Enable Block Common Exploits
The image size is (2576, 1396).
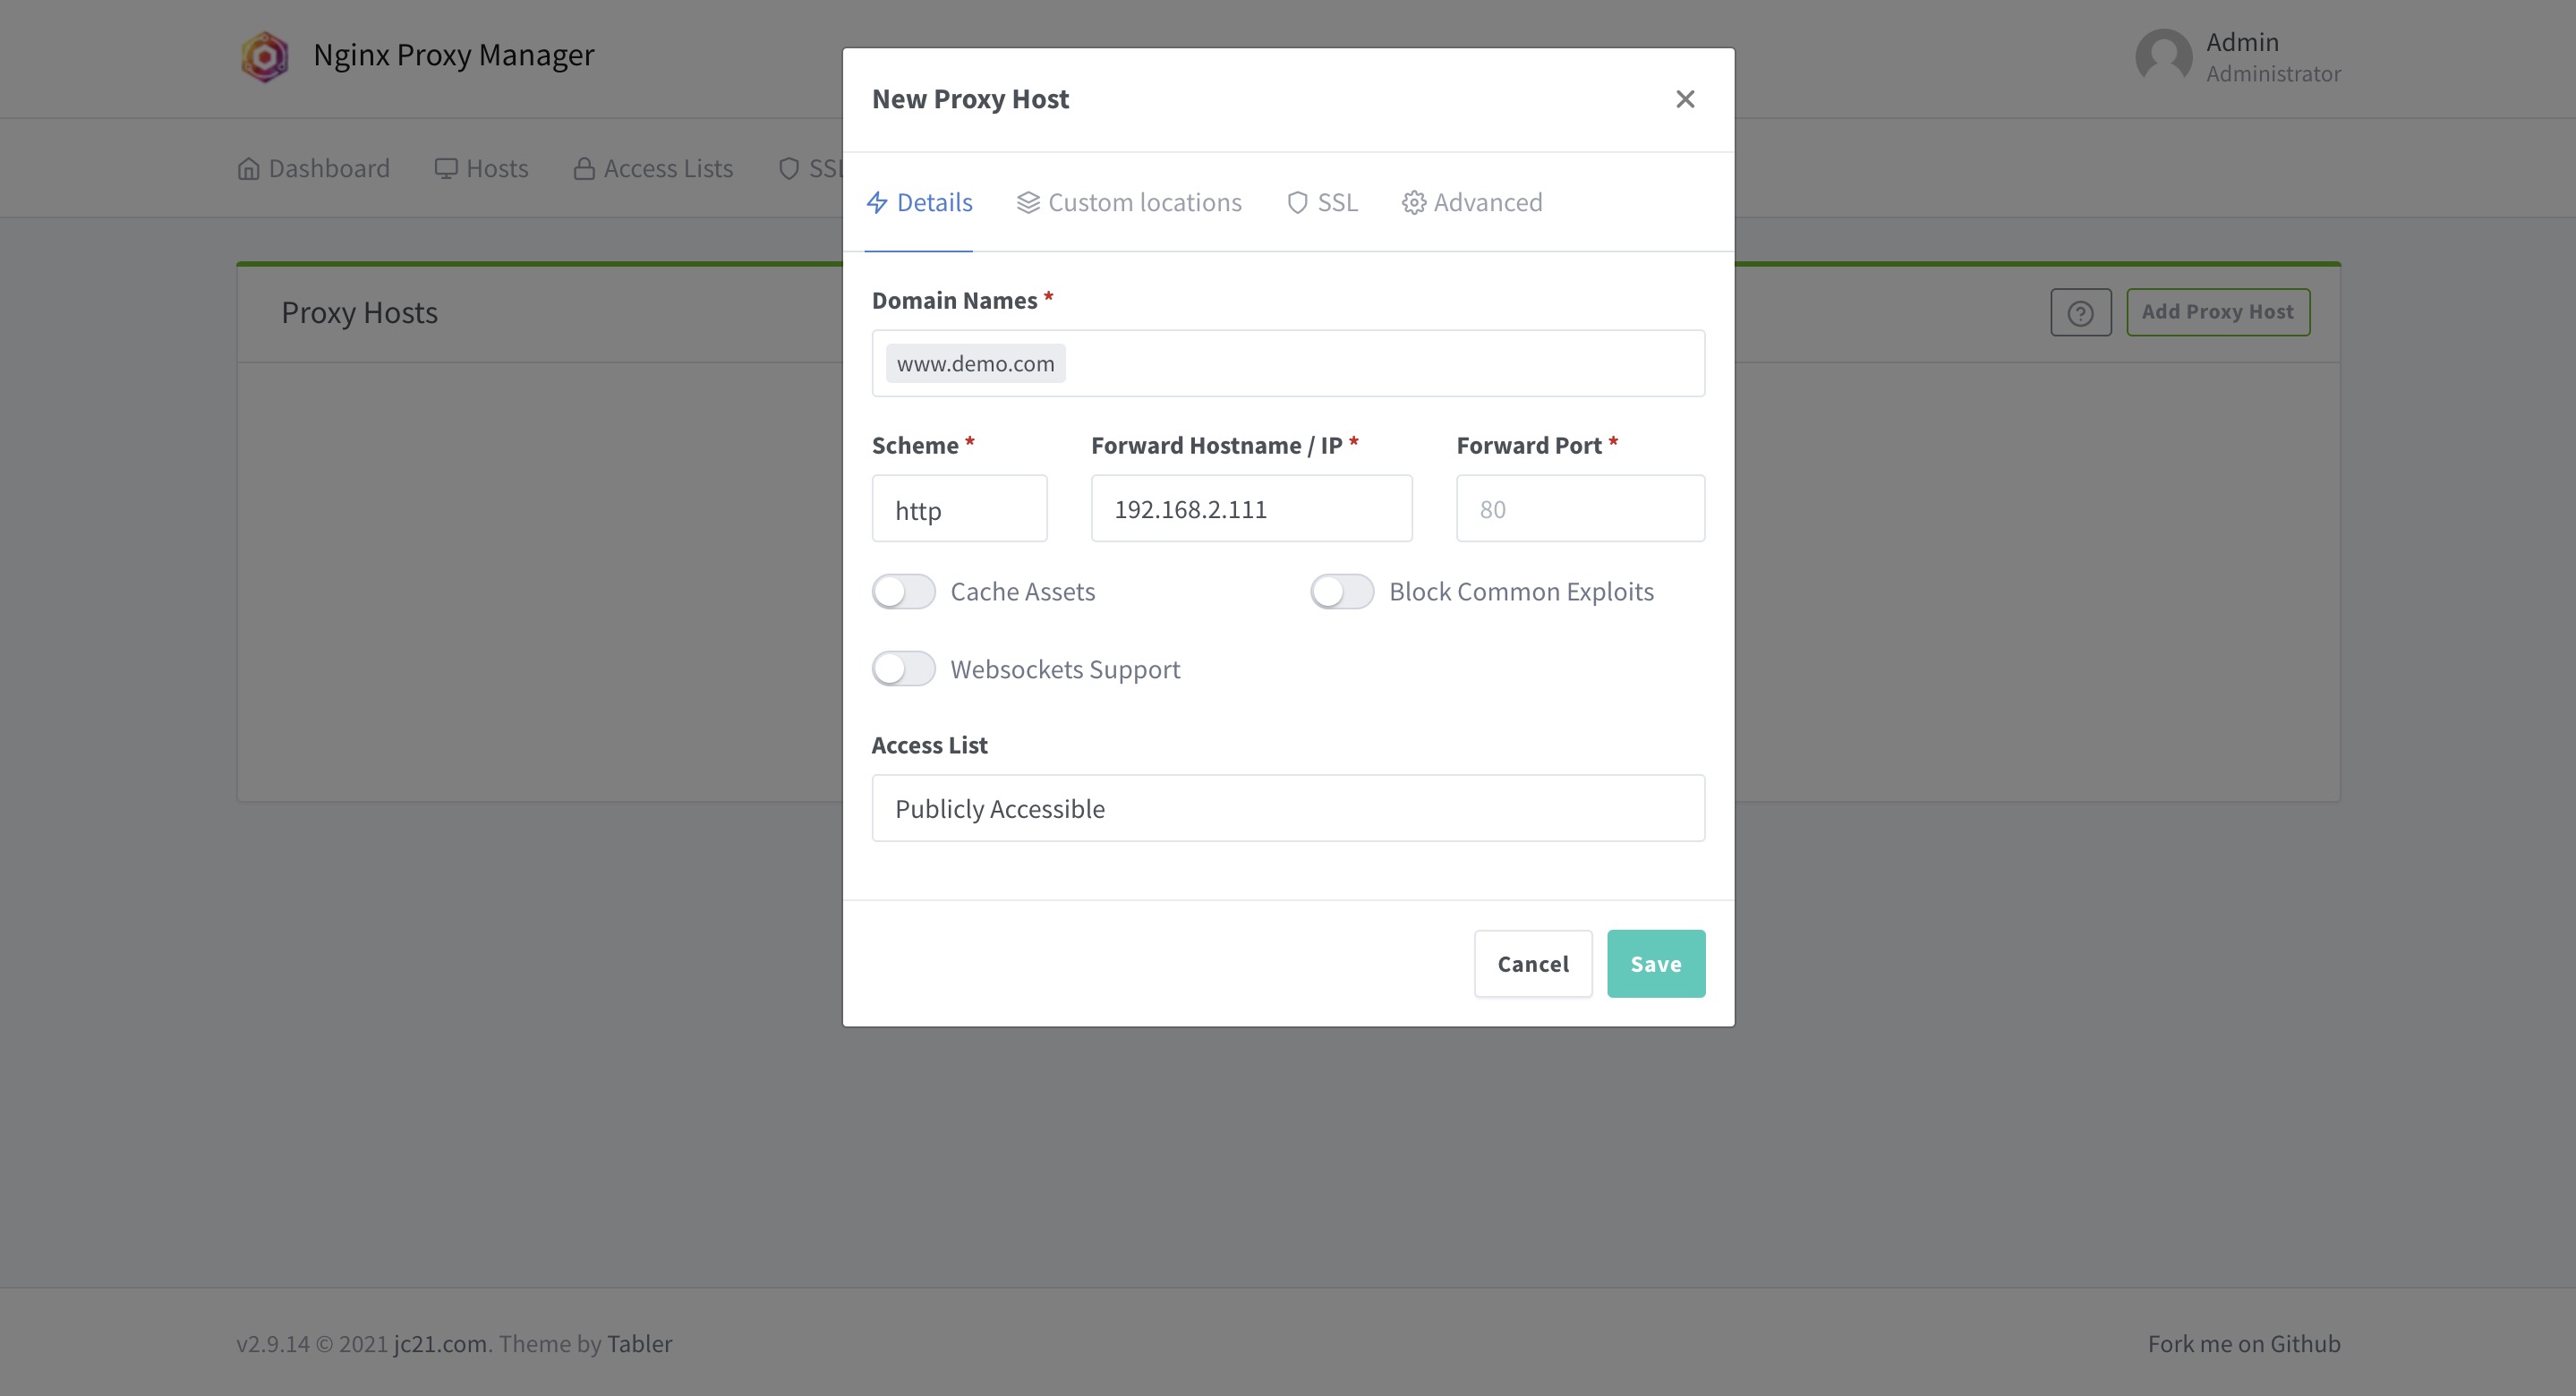(x=1342, y=591)
